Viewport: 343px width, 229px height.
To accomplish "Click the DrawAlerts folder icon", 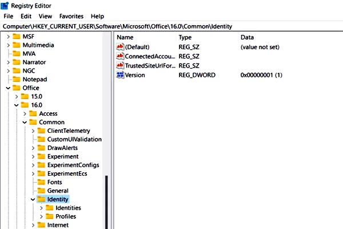I will (x=41, y=148).
